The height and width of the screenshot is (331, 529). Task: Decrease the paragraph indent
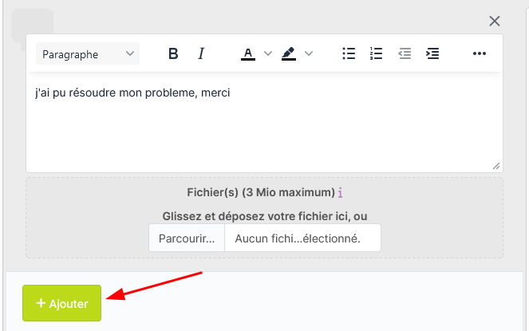pos(405,53)
